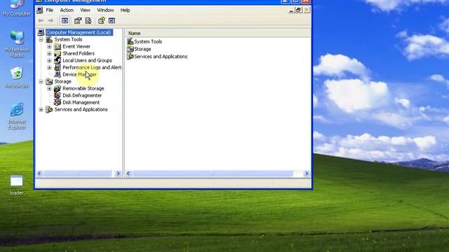This screenshot has height=252, width=449.
Task: Click right pane scrollbar right arrow
Action: [x=307, y=174]
